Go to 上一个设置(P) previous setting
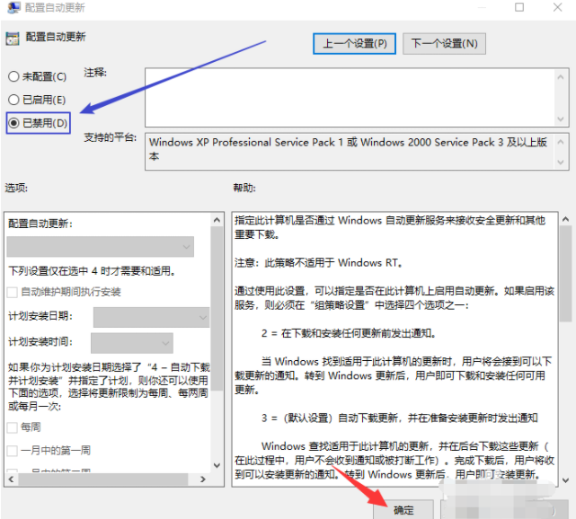Screen dimensions: 576x519 tap(355, 43)
